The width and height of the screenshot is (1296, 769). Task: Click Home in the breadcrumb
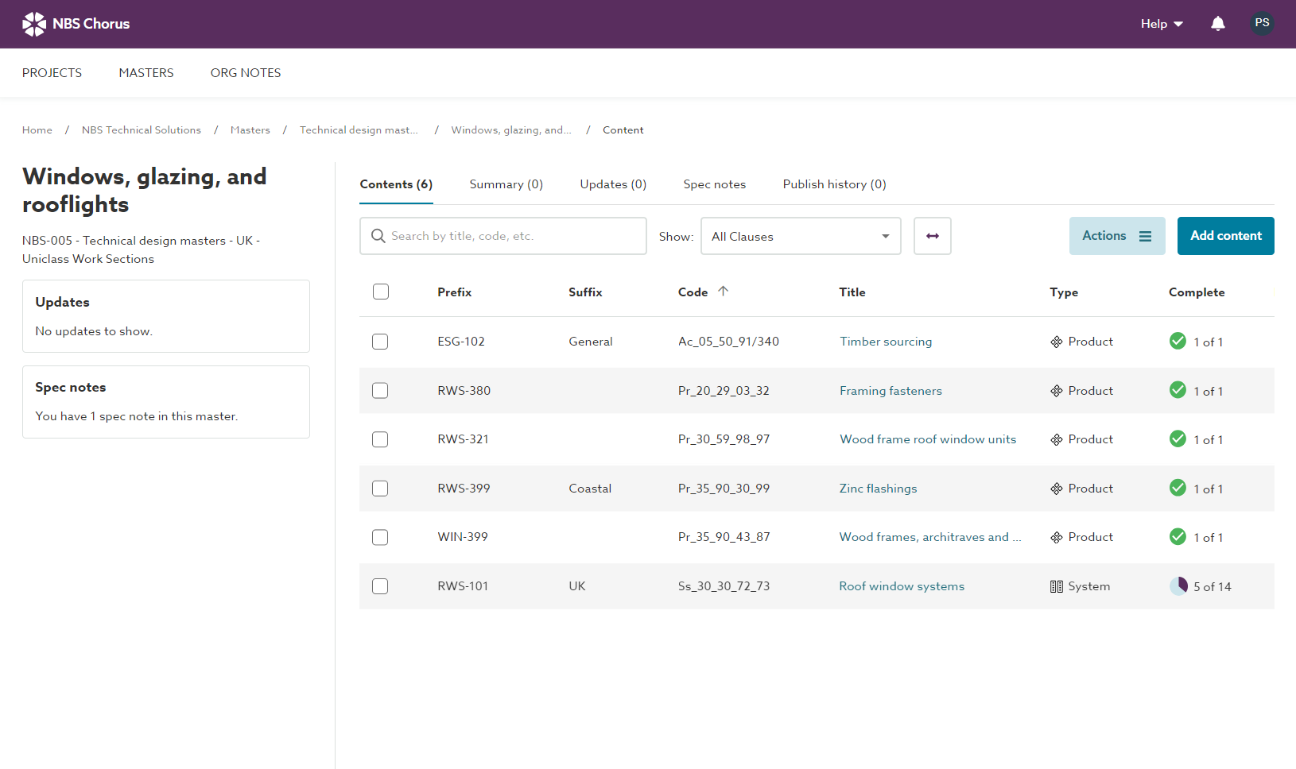(37, 130)
